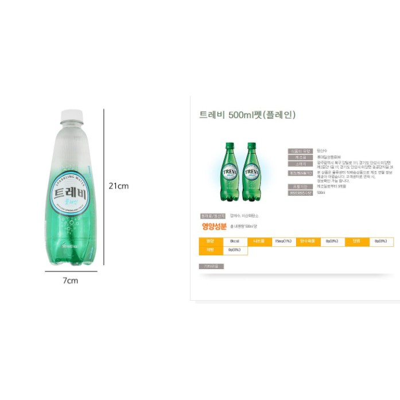The height and width of the screenshot is (400, 400).
Task: Click the 소재지 gray label
Action: (x=300, y=164)
